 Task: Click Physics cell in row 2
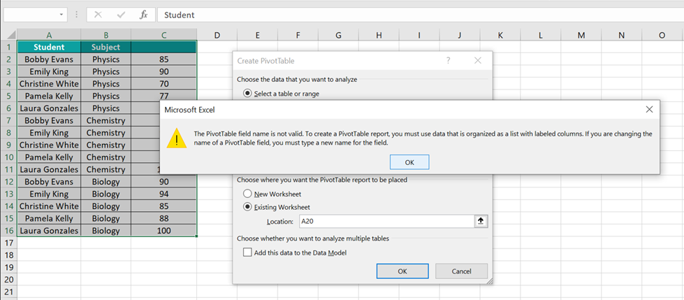click(x=105, y=59)
